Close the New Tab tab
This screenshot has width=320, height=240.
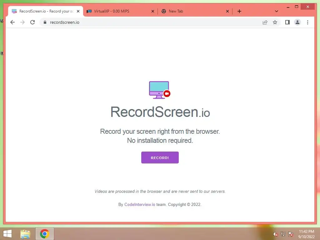(227, 11)
